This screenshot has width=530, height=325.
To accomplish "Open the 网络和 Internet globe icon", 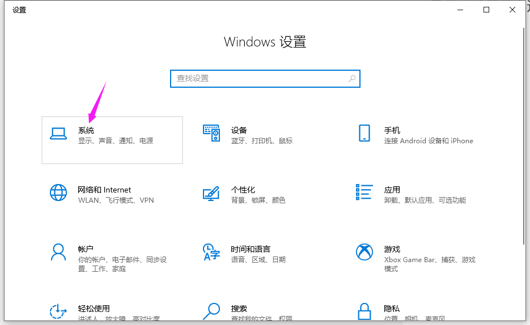I will [58, 193].
